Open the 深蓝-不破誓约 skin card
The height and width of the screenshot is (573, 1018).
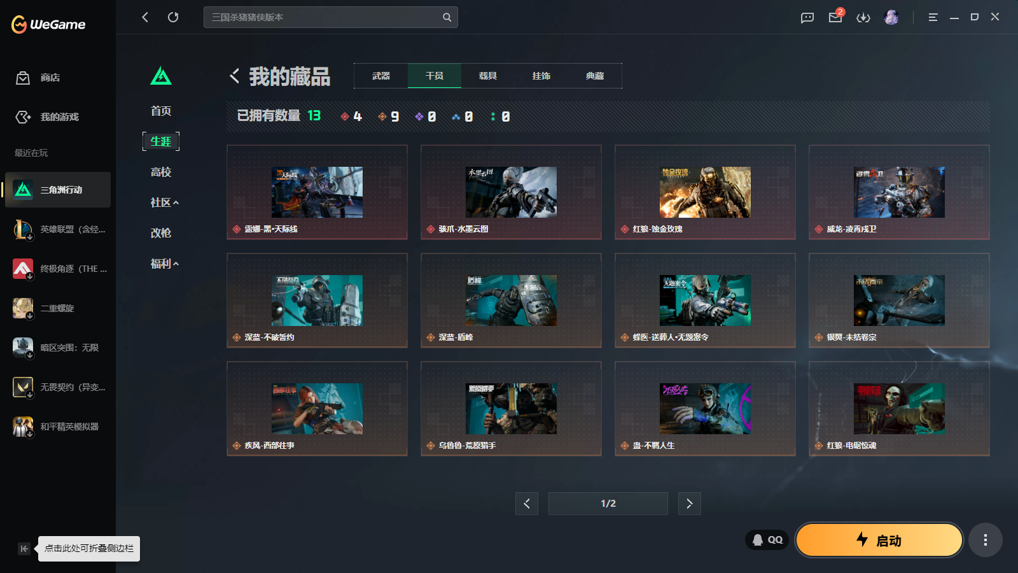(x=317, y=301)
